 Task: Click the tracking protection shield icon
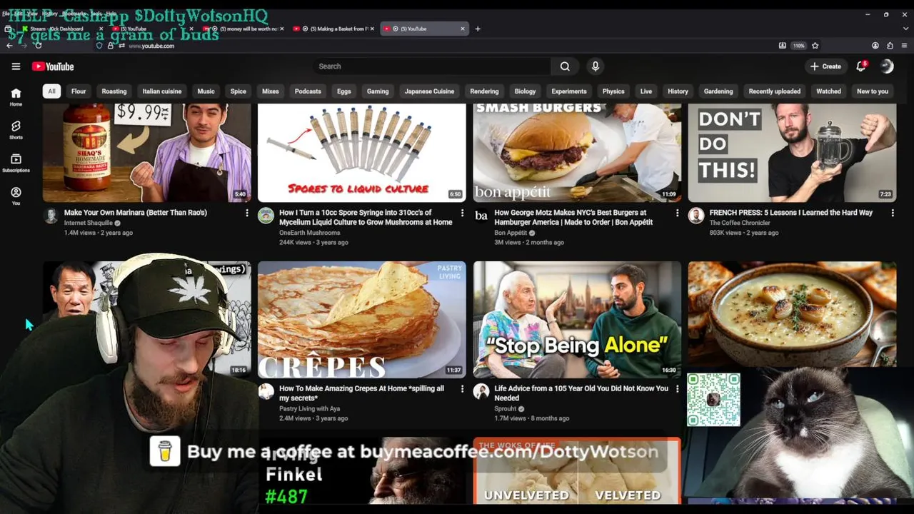(x=99, y=46)
